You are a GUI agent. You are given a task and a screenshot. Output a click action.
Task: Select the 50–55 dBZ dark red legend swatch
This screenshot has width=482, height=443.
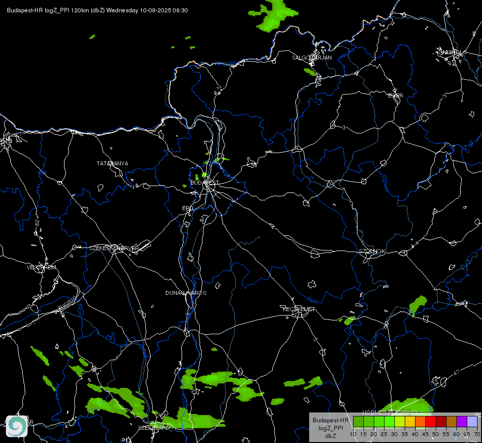click(x=441, y=421)
